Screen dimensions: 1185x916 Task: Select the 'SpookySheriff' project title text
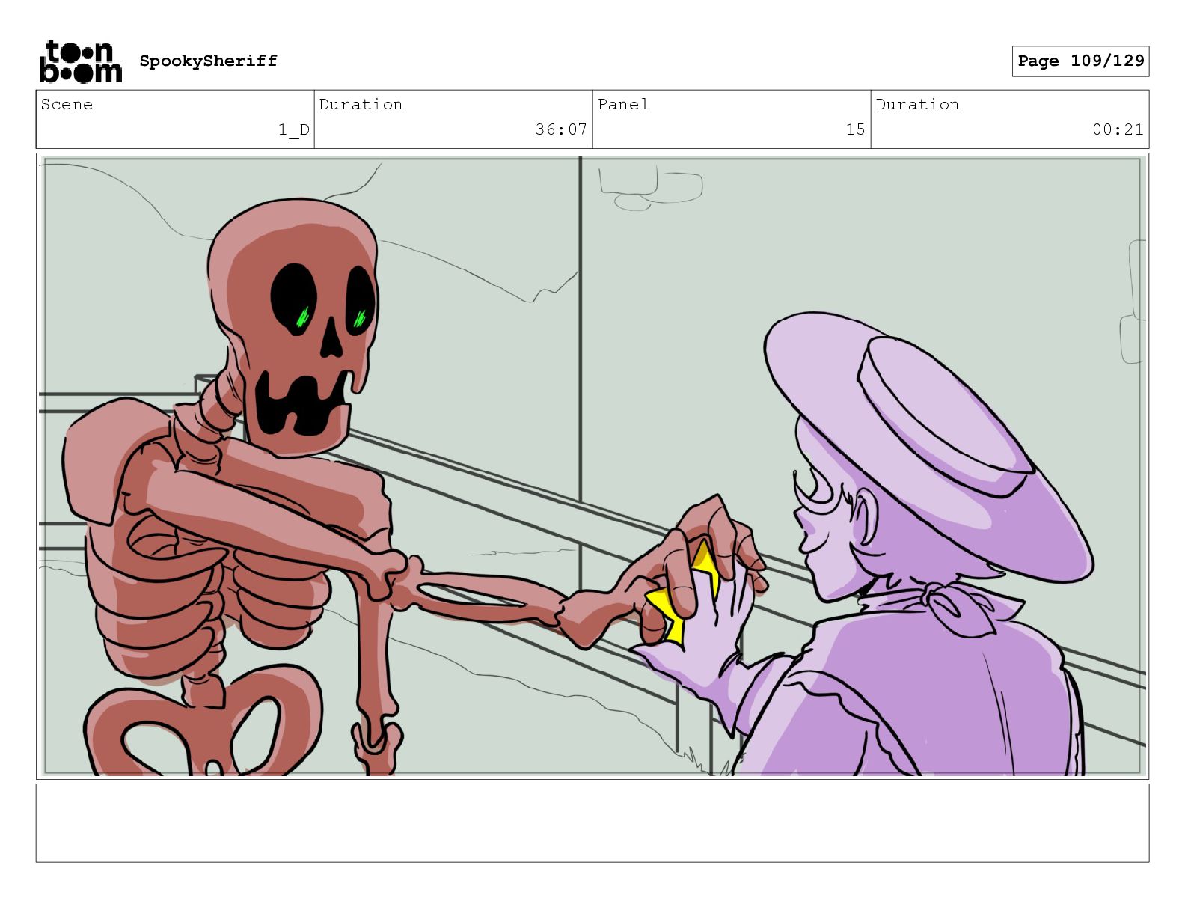click(x=208, y=61)
